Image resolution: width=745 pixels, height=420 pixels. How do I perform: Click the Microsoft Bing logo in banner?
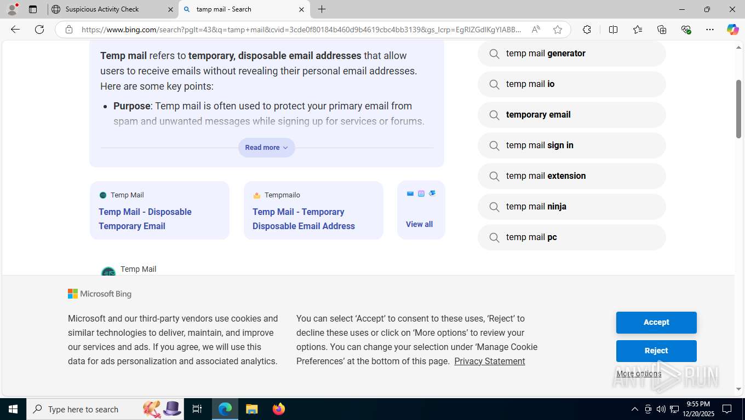click(x=100, y=294)
